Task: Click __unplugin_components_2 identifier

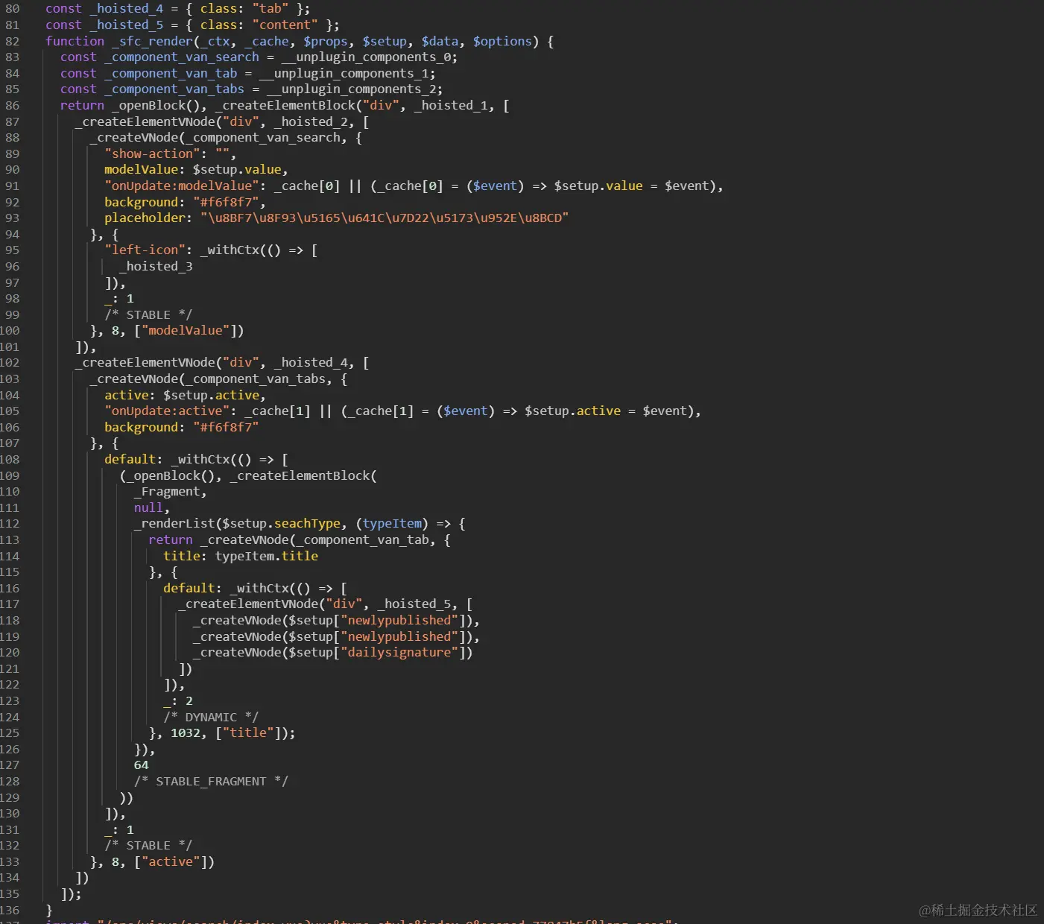Action: tap(351, 89)
